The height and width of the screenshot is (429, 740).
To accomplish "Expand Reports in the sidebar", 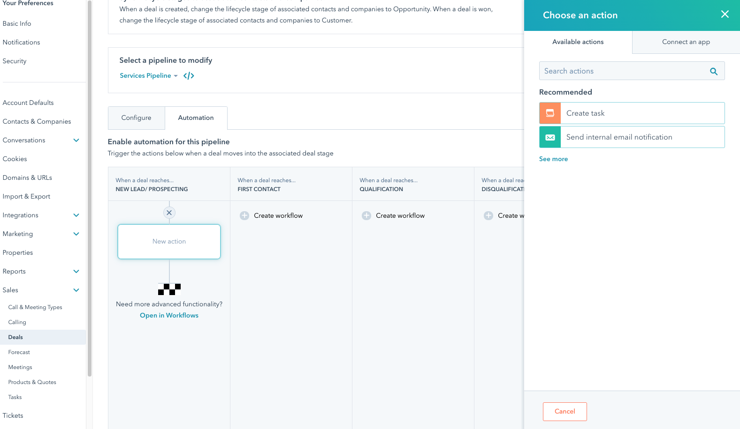I will click(76, 271).
